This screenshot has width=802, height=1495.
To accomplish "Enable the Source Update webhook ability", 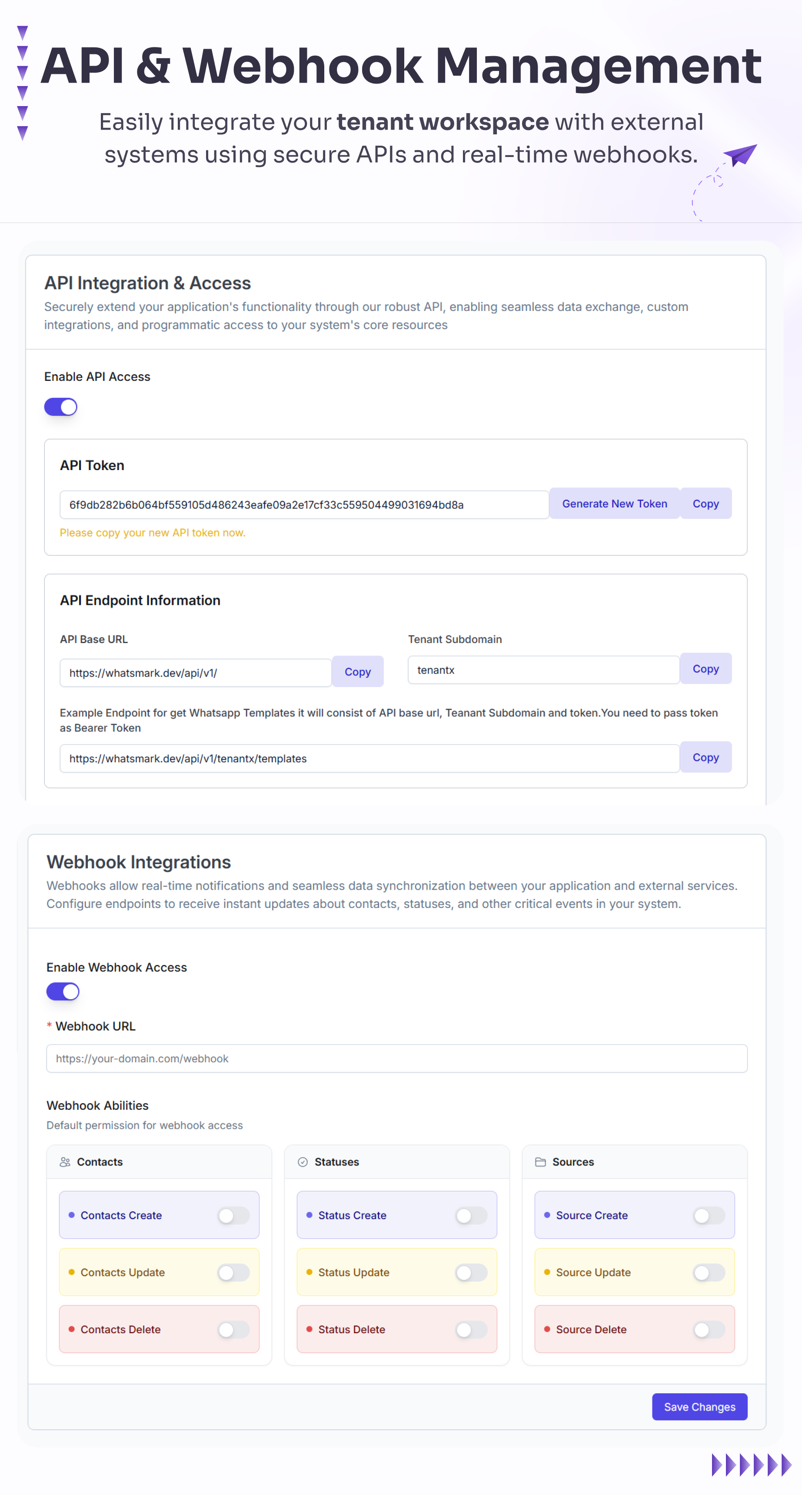I will click(x=709, y=1272).
